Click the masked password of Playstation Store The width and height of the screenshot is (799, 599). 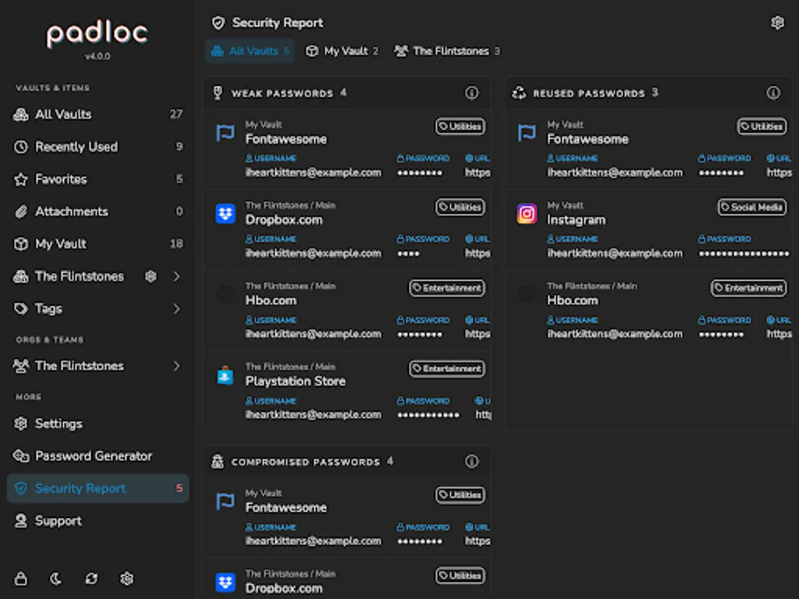pos(428,415)
